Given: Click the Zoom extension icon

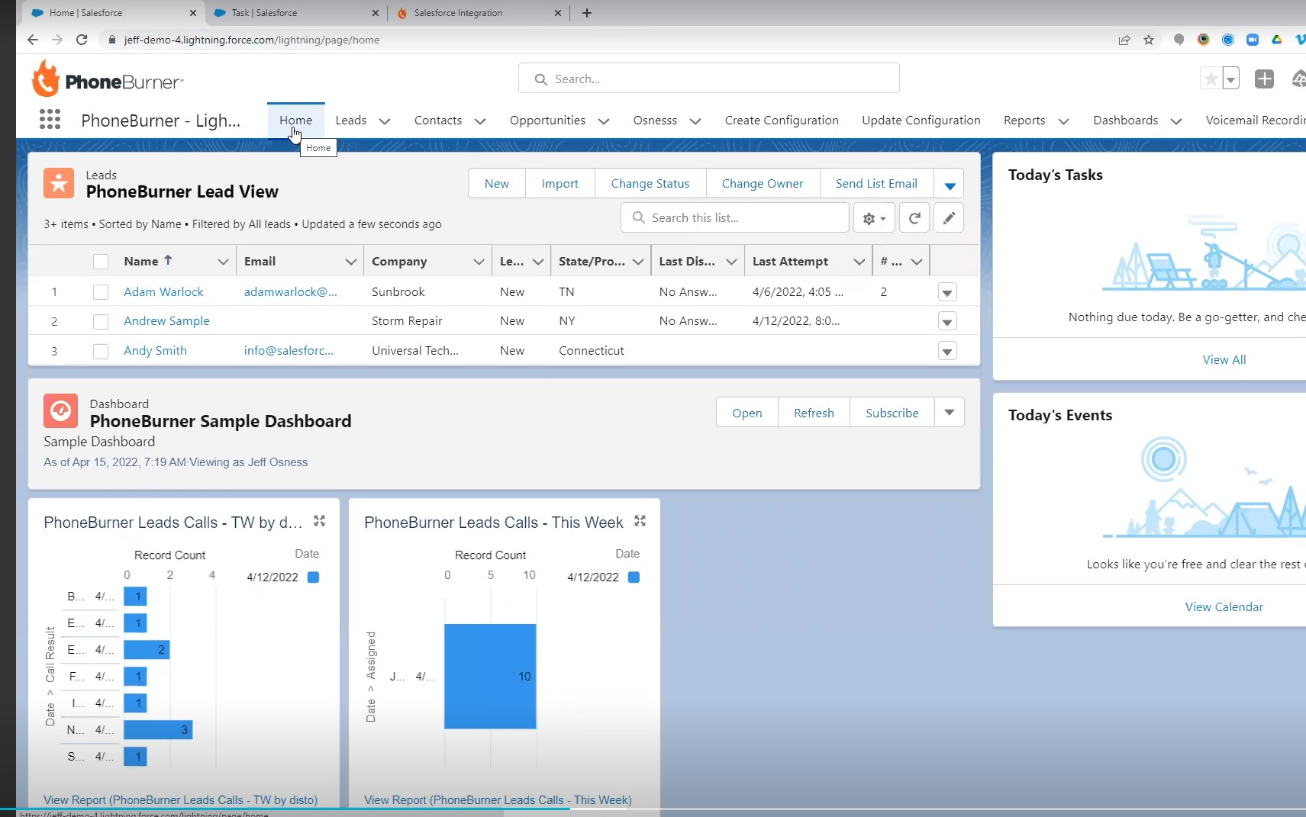Looking at the screenshot, I should click(x=1252, y=40).
